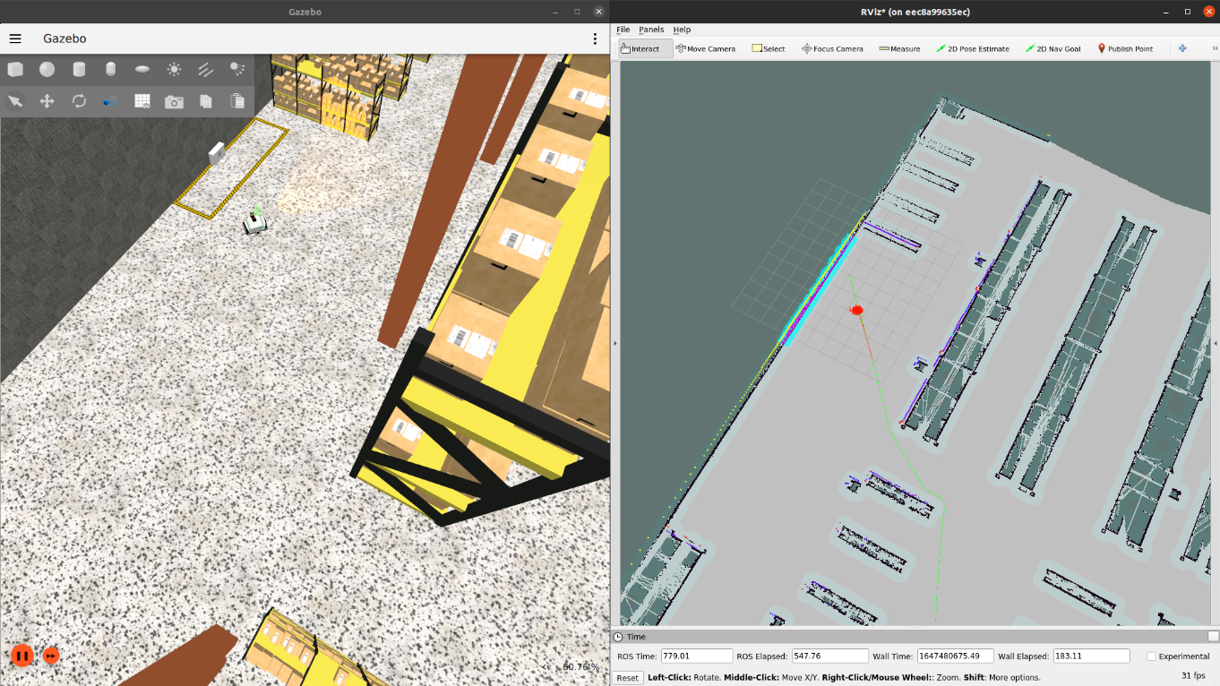Viewport: 1220px width, 686px height.
Task: Click the ROS Elapsed field
Action: point(829,656)
